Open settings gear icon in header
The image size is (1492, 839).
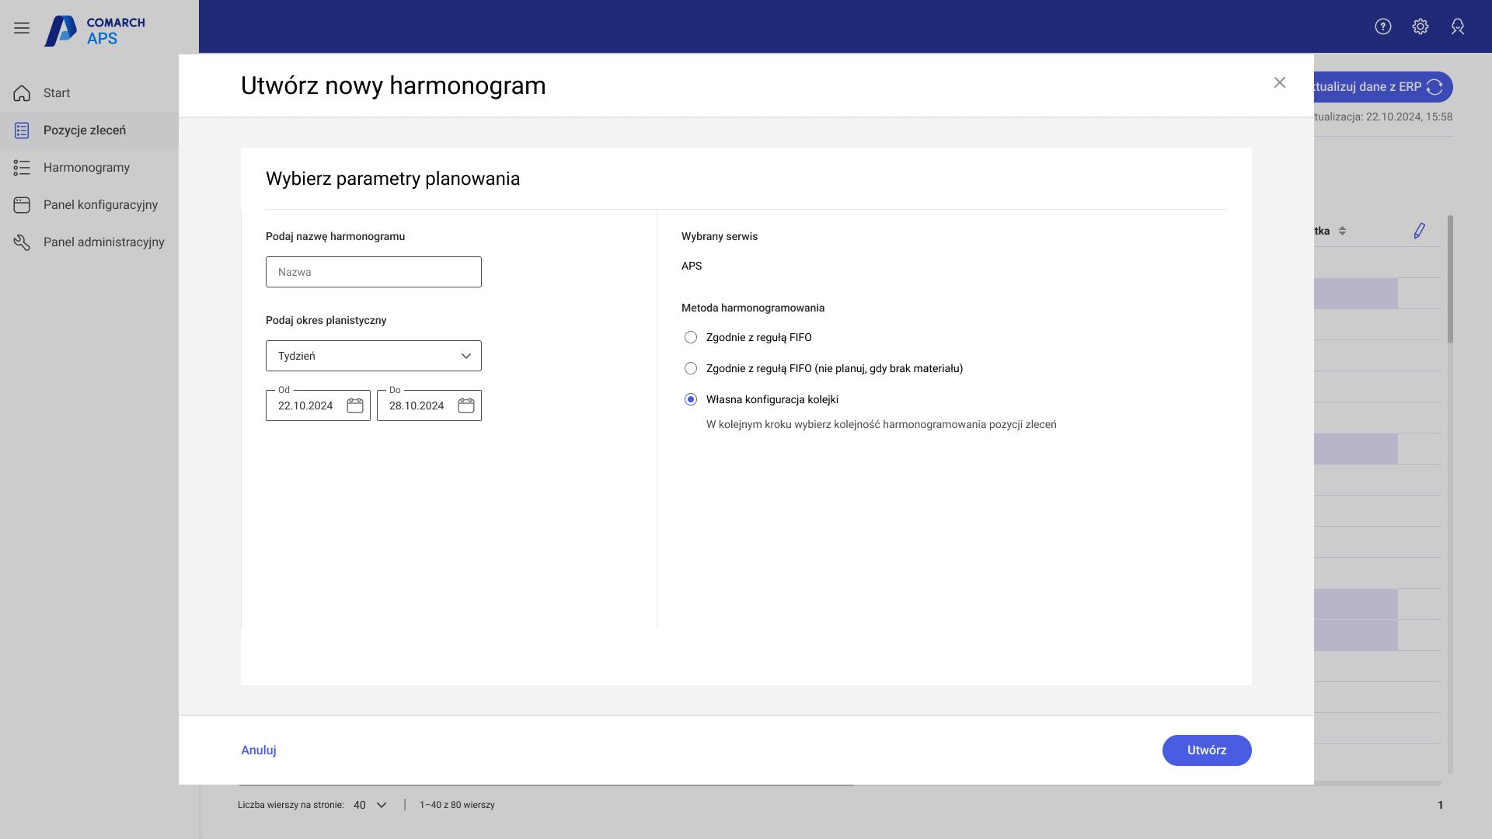tap(1420, 26)
